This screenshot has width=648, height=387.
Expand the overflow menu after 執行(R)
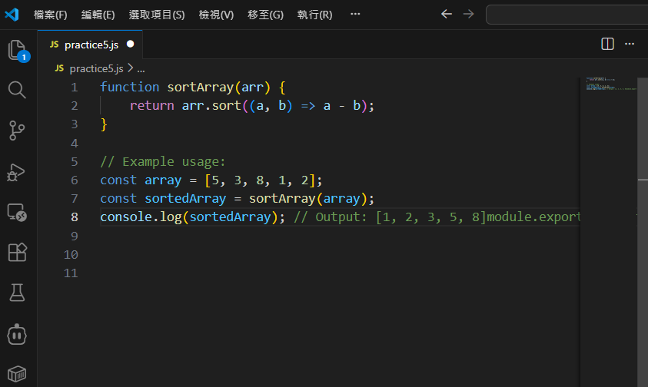tap(354, 15)
